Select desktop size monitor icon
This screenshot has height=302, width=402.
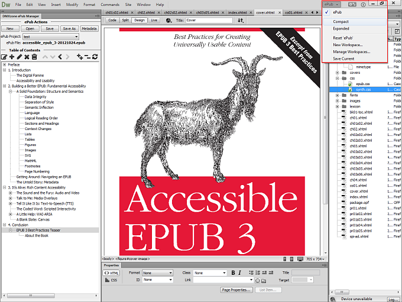tap(300, 259)
